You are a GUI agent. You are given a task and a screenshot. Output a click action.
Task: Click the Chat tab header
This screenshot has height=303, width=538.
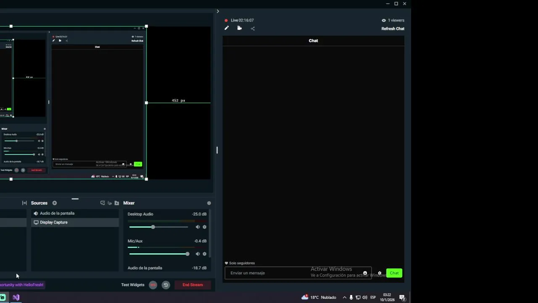(313, 41)
